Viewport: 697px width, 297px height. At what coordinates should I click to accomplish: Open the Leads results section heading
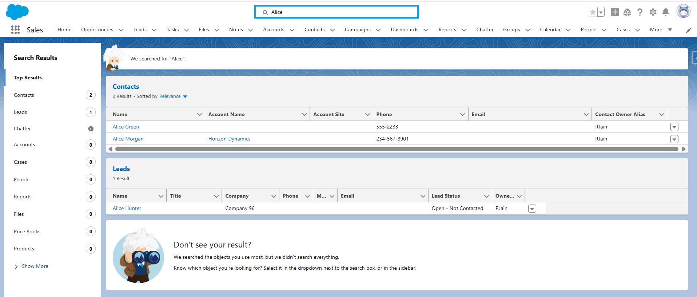click(x=121, y=169)
